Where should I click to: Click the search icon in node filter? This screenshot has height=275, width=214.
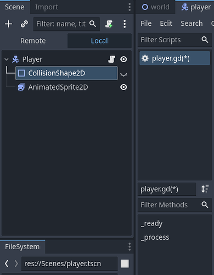pos(93,24)
